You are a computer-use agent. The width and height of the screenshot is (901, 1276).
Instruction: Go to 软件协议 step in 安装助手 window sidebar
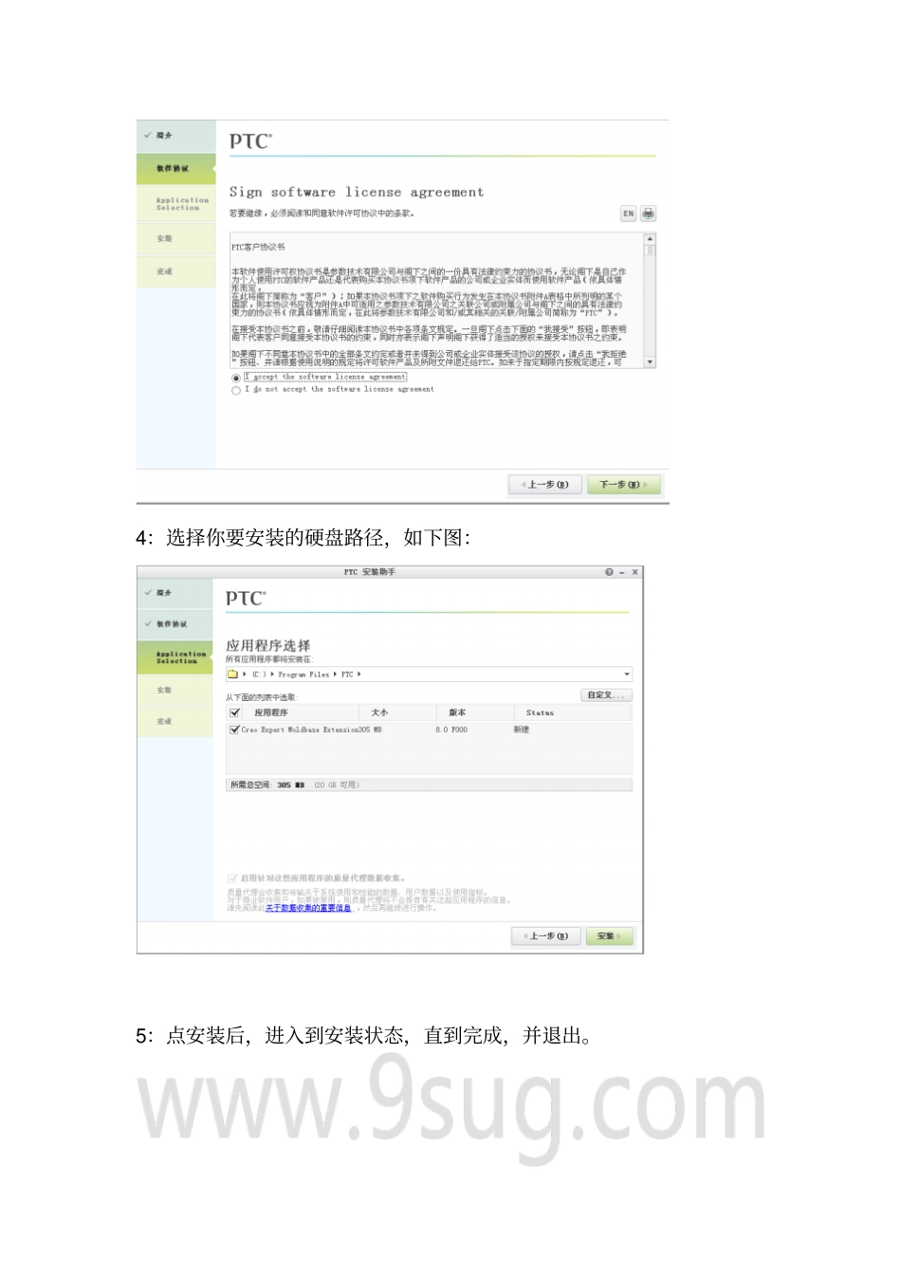pos(175,624)
